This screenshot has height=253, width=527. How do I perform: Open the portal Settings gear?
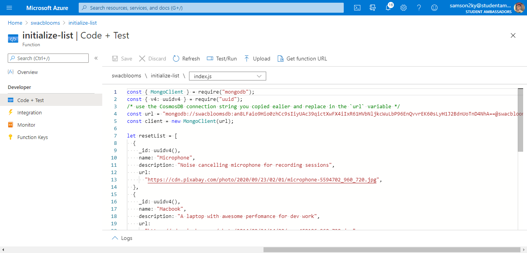coord(404,8)
